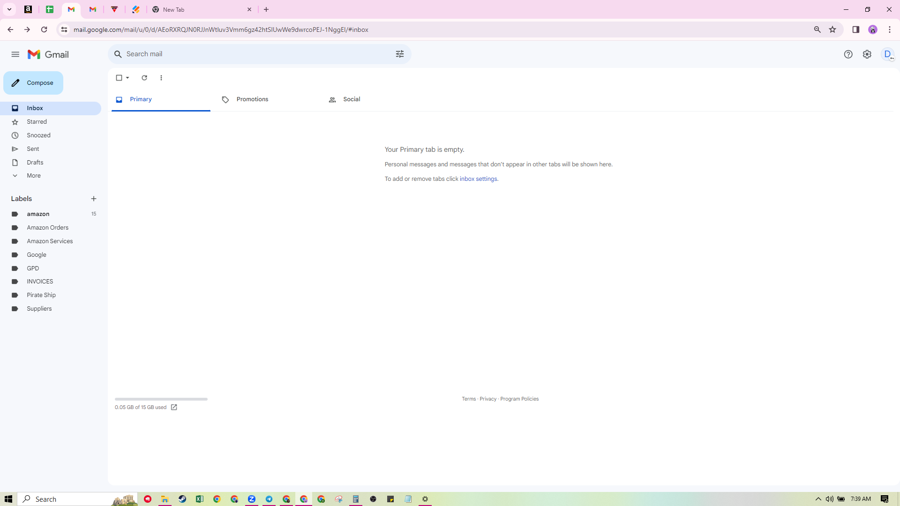Screen dimensions: 900x506
Task: Open Gmail Settings gear icon
Action: pos(867,54)
